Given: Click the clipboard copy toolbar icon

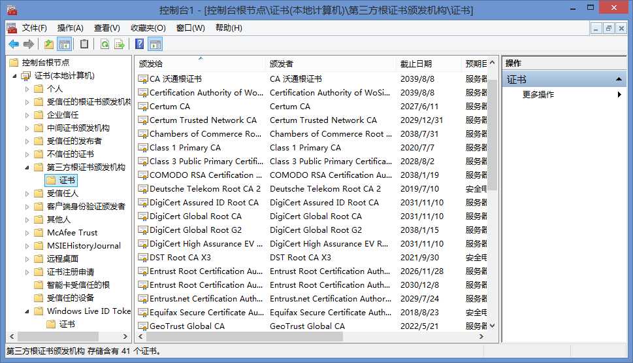Looking at the screenshot, I should 84,44.
